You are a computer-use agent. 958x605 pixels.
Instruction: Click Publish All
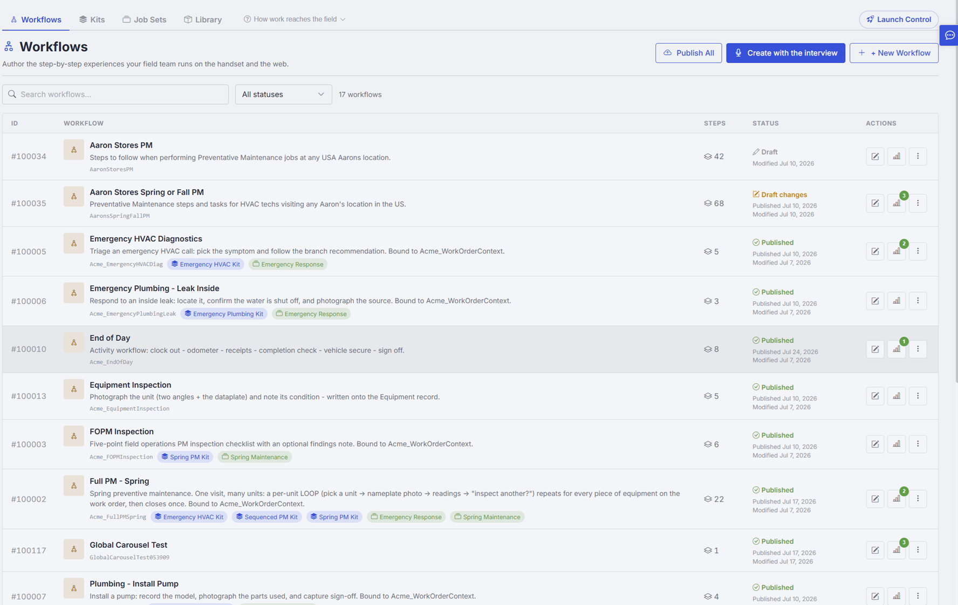click(688, 53)
